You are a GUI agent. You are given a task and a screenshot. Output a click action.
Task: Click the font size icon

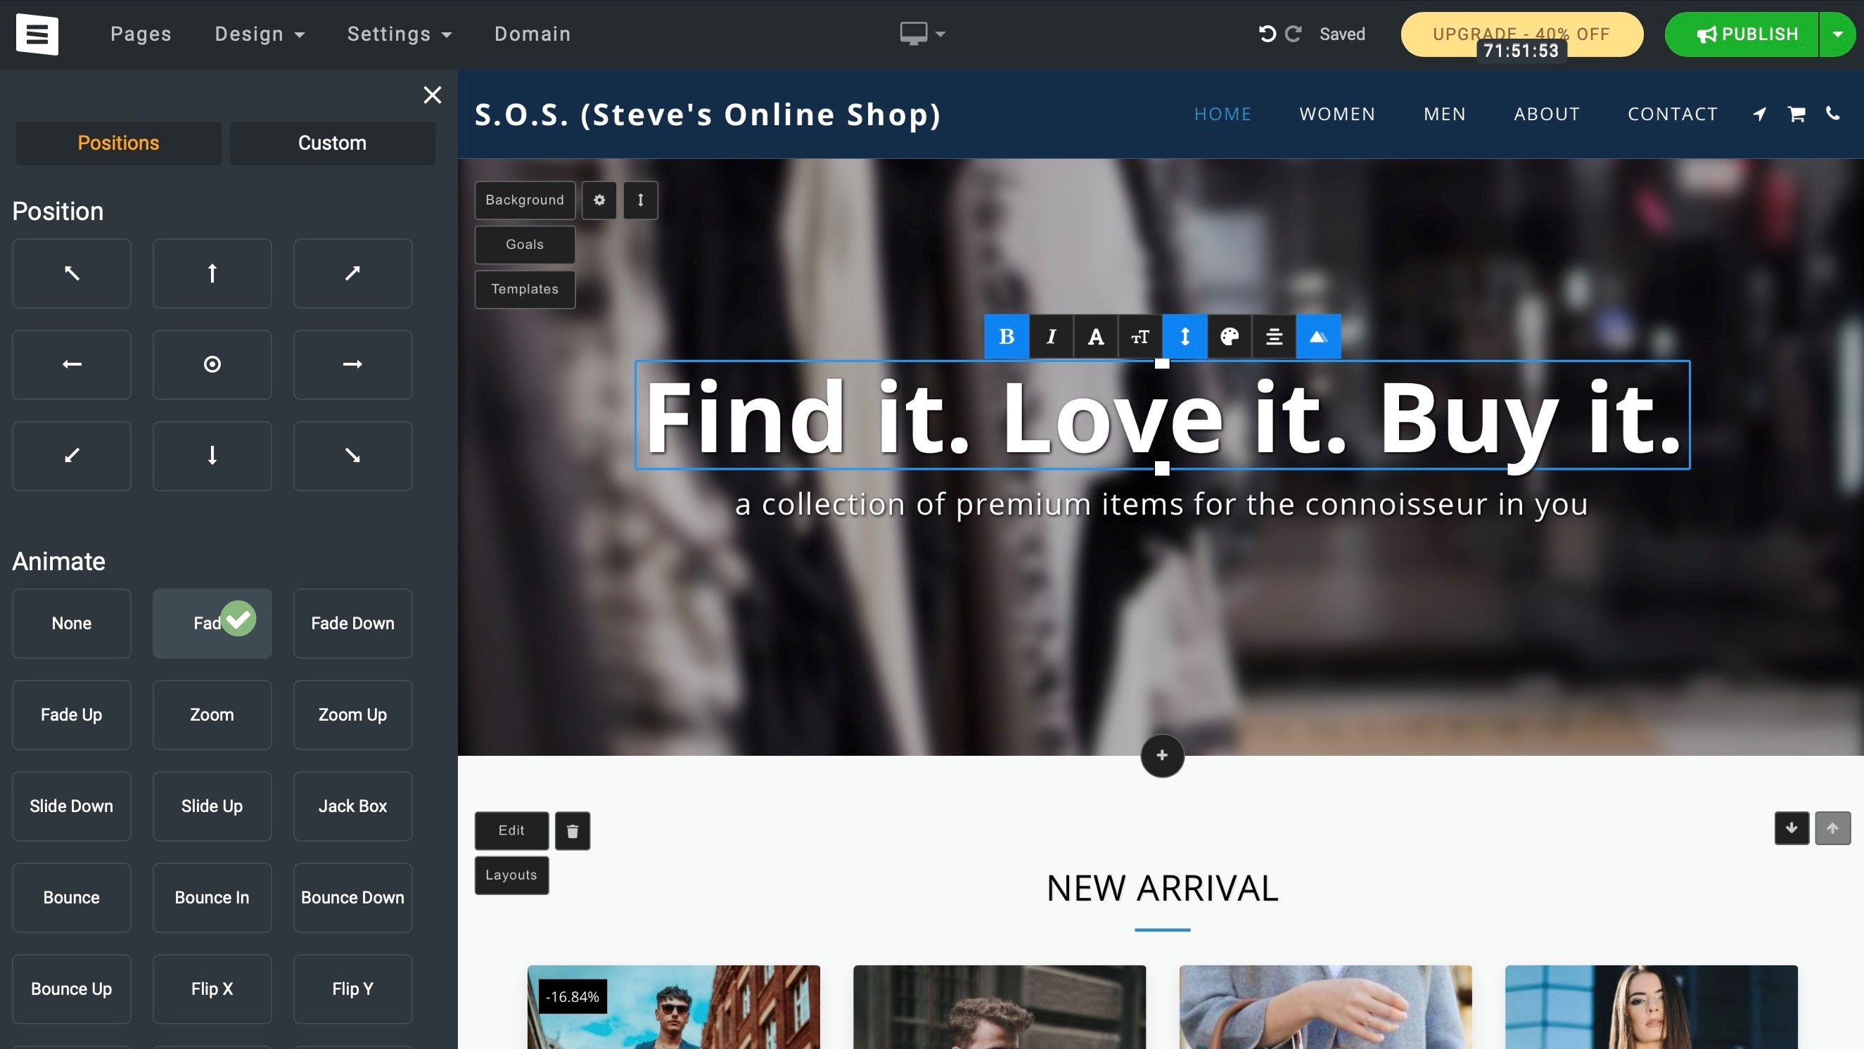(1140, 336)
